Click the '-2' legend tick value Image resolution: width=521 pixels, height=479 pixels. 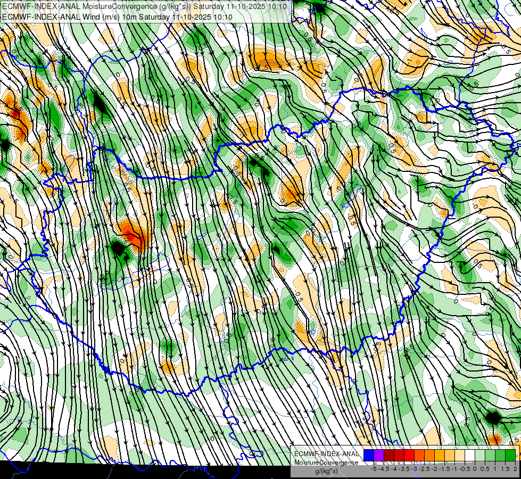pos(434,469)
